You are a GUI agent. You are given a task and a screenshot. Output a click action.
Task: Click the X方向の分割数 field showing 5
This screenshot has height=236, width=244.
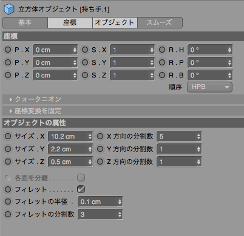179,136
